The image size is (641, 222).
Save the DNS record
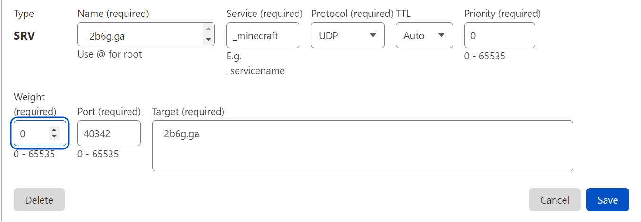click(607, 200)
